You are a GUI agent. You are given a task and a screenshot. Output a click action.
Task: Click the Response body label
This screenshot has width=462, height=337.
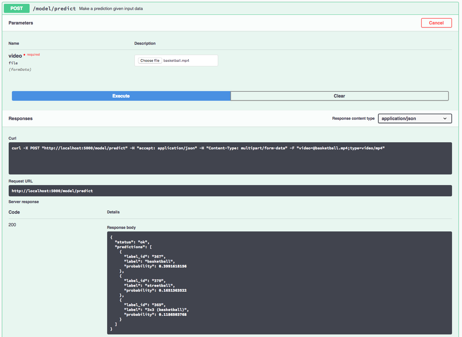(121, 228)
